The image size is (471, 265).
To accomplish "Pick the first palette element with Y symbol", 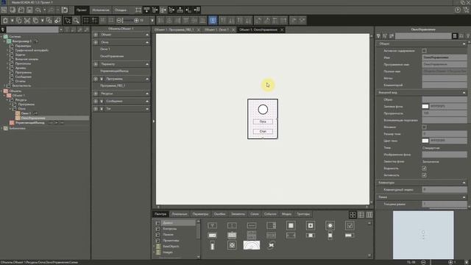I will click(212, 225).
